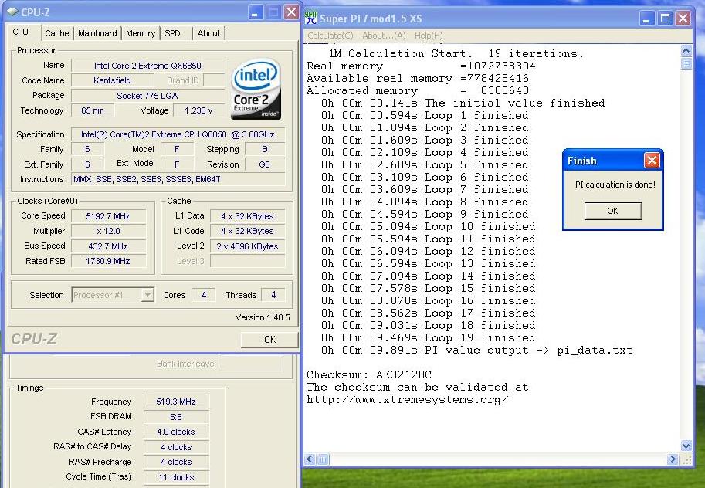The width and height of the screenshot is (705, 488).
Task: Close the CPU-Z window
Action: click(x=291, y=12)
